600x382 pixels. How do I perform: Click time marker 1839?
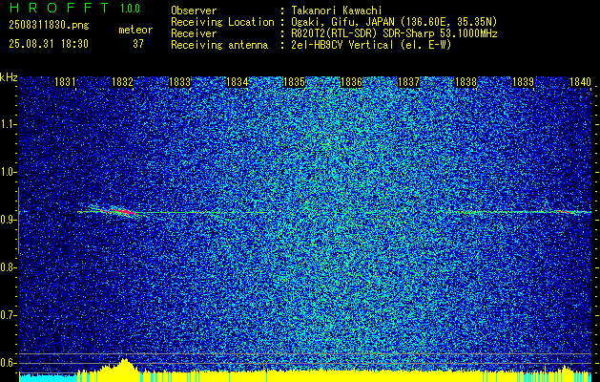pyautogui.click(x=523, y=82)
